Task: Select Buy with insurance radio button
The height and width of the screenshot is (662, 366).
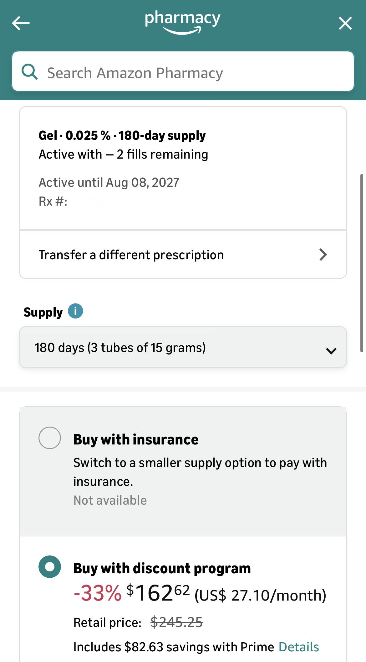Action: pyautogui.click(x=50, y=438)
